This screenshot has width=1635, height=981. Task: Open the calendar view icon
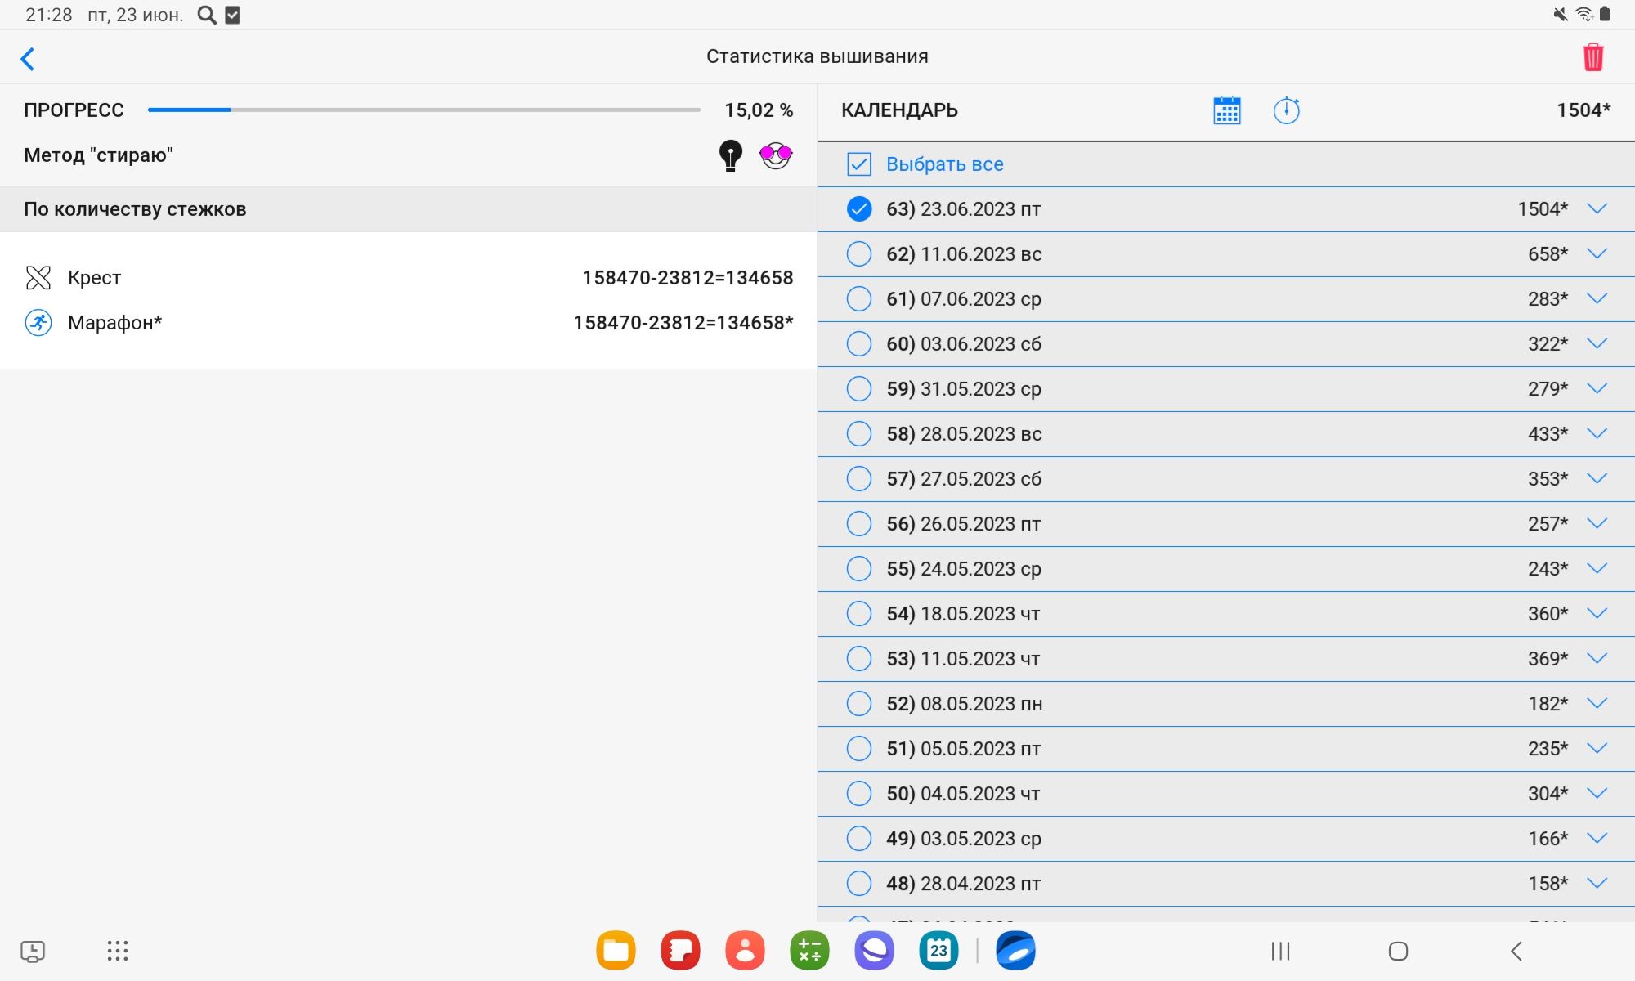point(1226,110)
